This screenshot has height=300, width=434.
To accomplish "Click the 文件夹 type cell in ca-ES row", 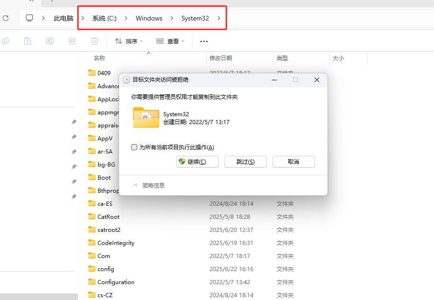I will tap(285, 204).
